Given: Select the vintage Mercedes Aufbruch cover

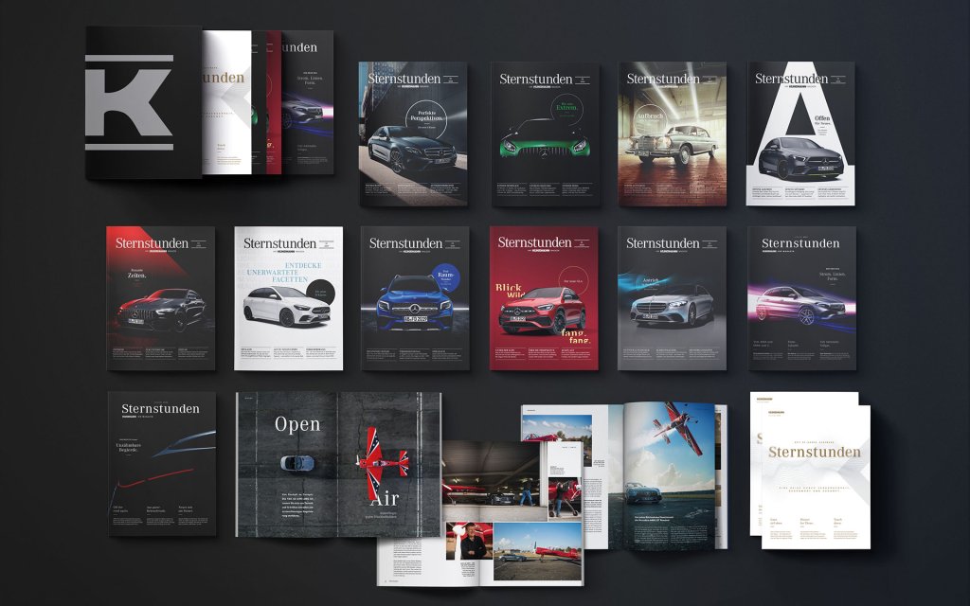Looking at the screenshot, I should click(x=673, y=134).
